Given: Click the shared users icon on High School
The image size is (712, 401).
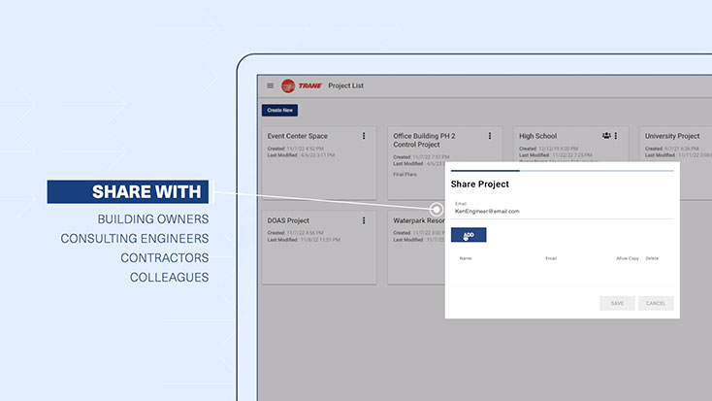Looking at the screenshot, I should [x=606, y=136].
